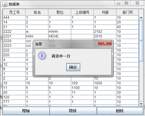The image size is (145, 116).
Task: Select the cell with employee number 777
Action: (14, 102)
